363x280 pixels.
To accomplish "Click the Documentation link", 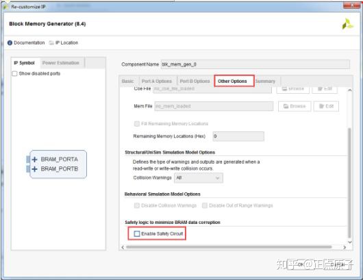I will click(x=29, y=43).
